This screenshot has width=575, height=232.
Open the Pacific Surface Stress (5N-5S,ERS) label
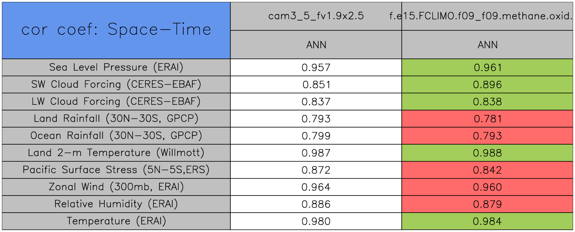(116, 170)
